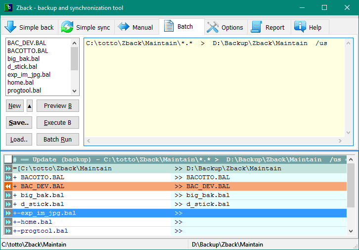Click down arrow of batch editor vertical scrollbar
The width and height of the screenshot is (359, 250).
(x=349, y=133)
